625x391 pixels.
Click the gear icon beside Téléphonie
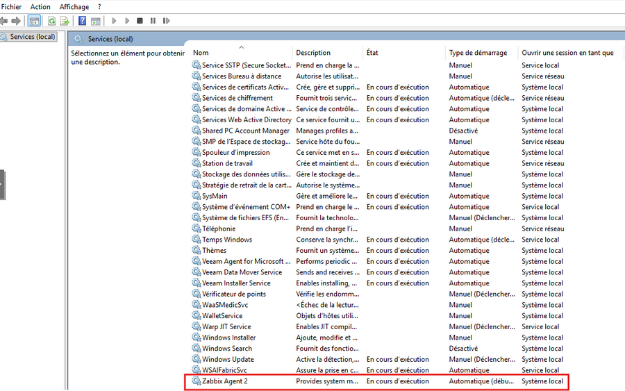pyautogui.click(x=196, y=228)
